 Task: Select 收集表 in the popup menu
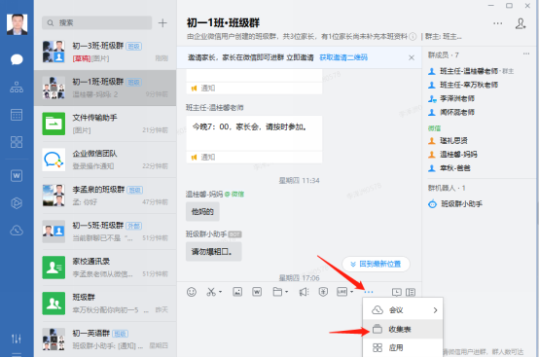tap(403, 329)
